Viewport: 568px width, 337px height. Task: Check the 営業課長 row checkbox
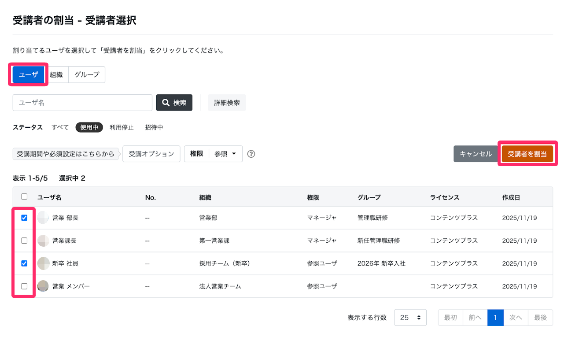pos(24,241)
